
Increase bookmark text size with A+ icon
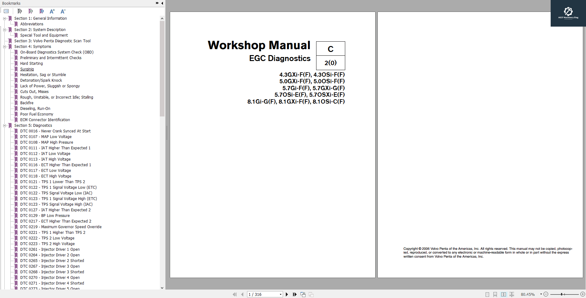pos(52,11)
